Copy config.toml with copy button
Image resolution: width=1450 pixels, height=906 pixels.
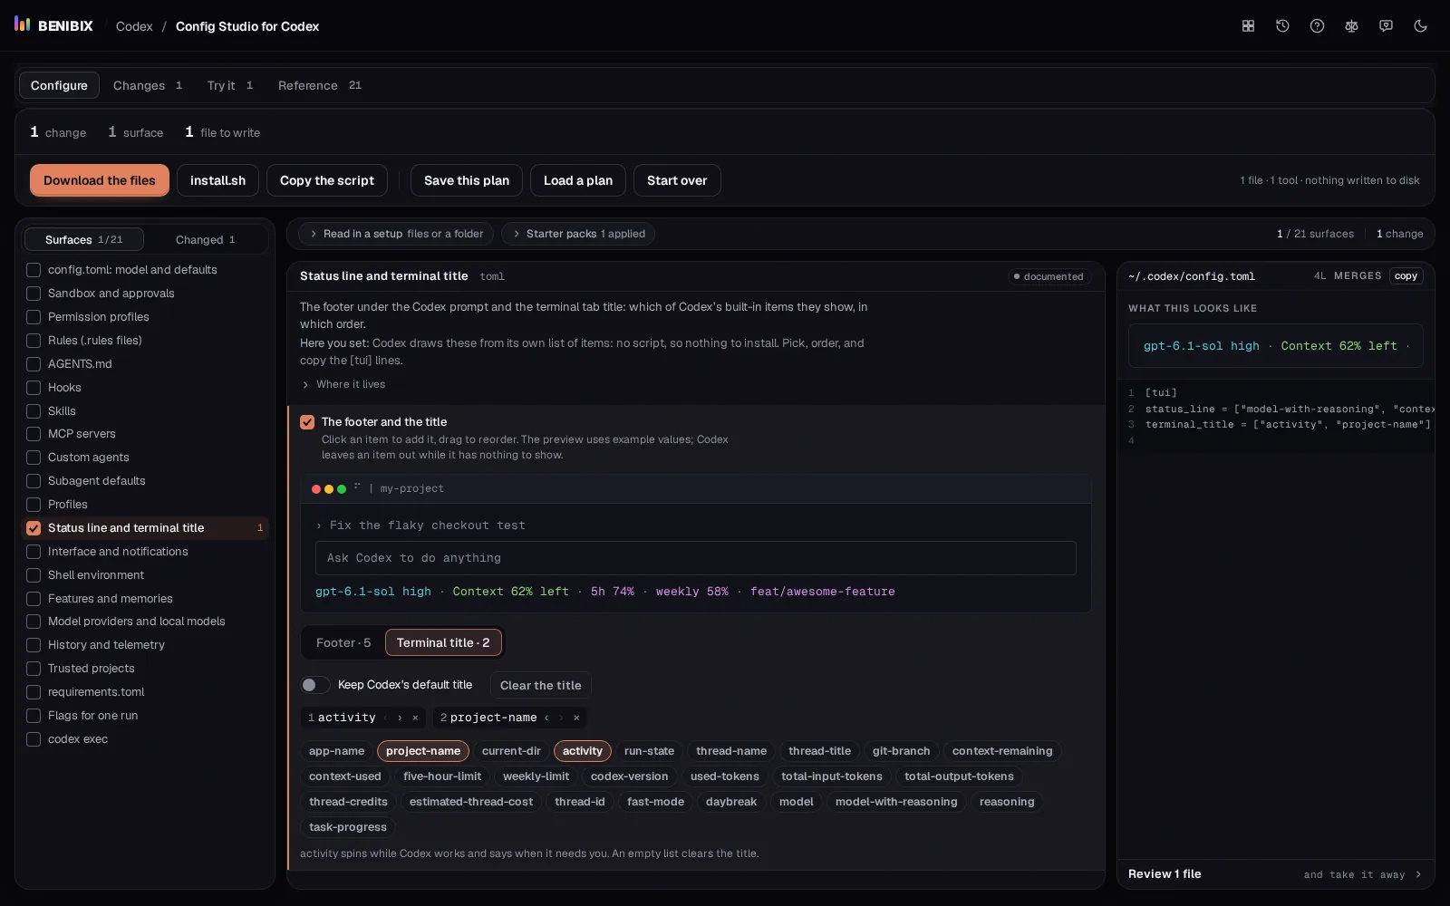(x=1406, y=276)
